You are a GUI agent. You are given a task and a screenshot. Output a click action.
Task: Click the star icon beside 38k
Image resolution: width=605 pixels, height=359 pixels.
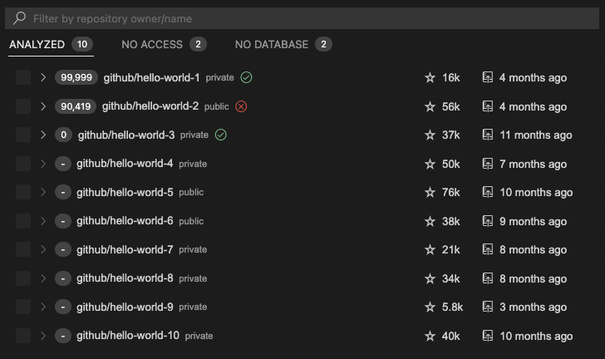[430, 221]
